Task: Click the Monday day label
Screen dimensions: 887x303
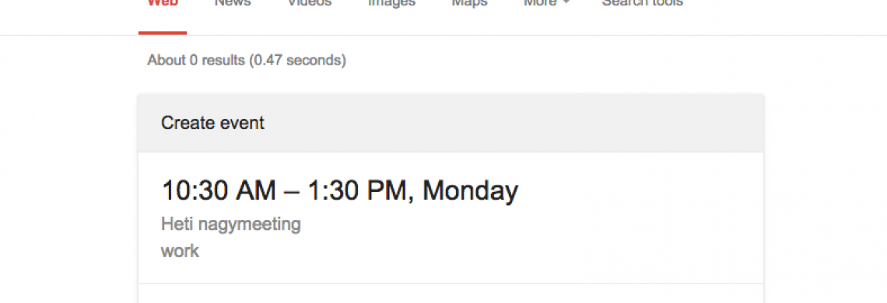Action: (x=470, y=190)
